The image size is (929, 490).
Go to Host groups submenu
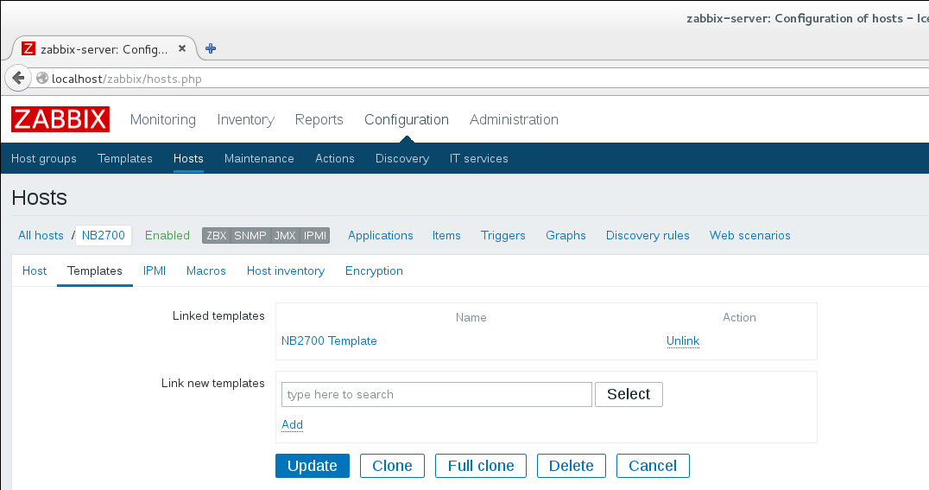pos(44,158)
